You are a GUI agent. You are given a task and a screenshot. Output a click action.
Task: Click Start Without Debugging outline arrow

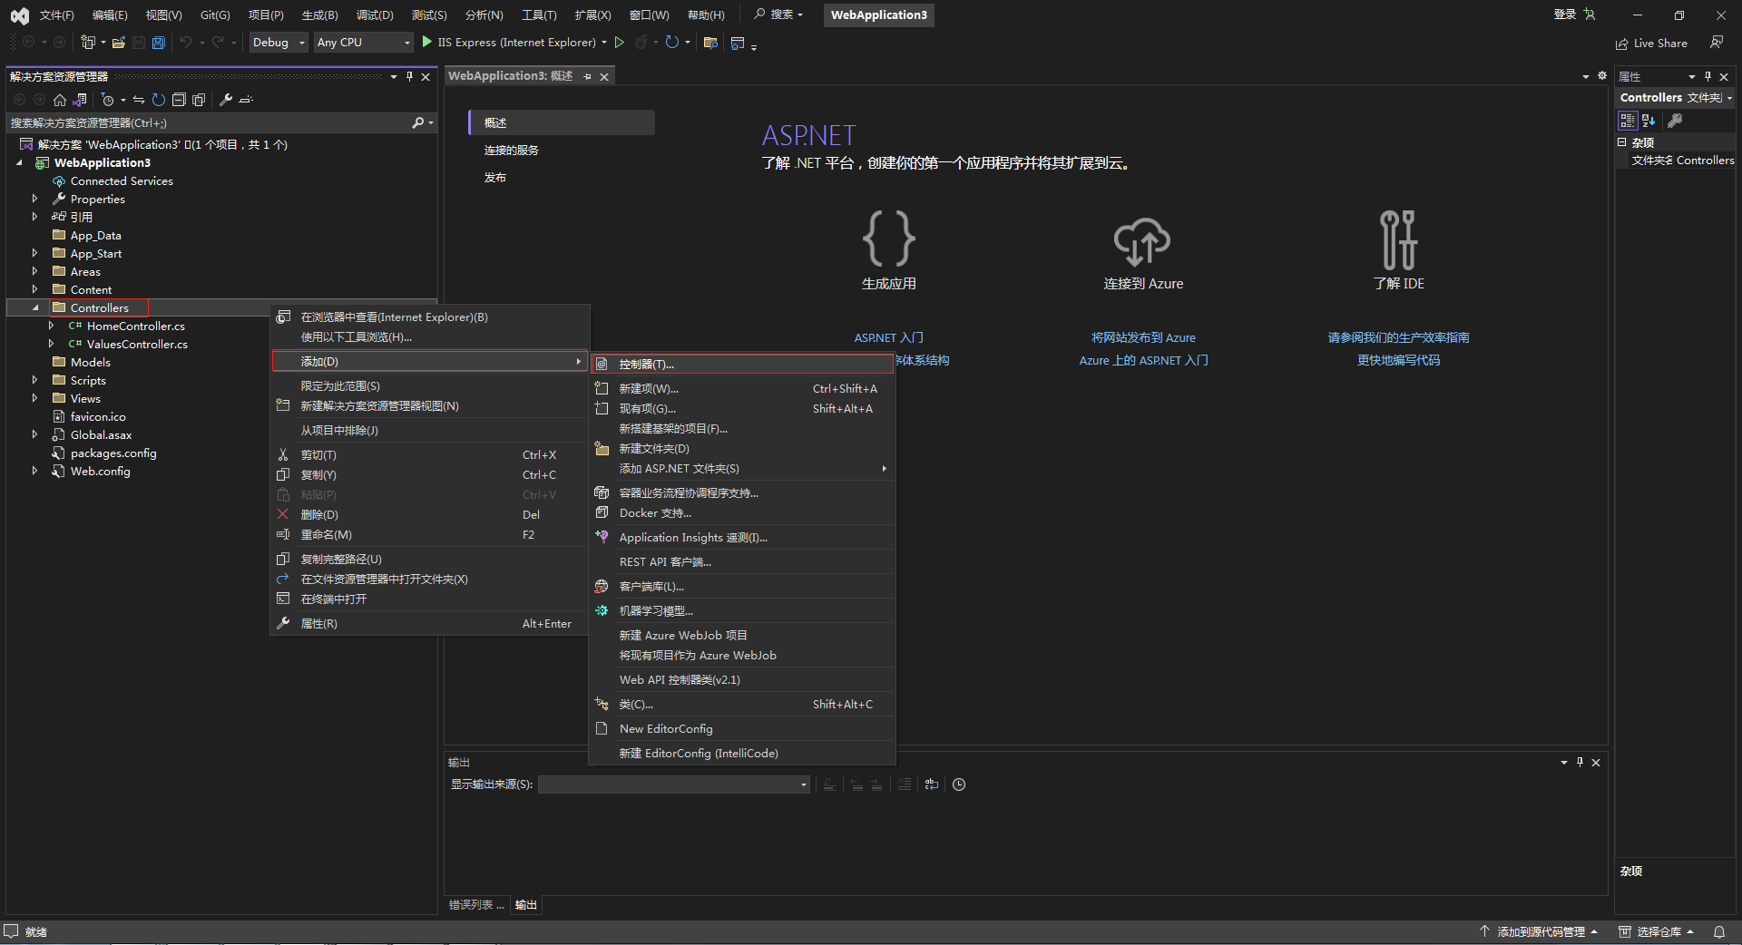(620, 43)
